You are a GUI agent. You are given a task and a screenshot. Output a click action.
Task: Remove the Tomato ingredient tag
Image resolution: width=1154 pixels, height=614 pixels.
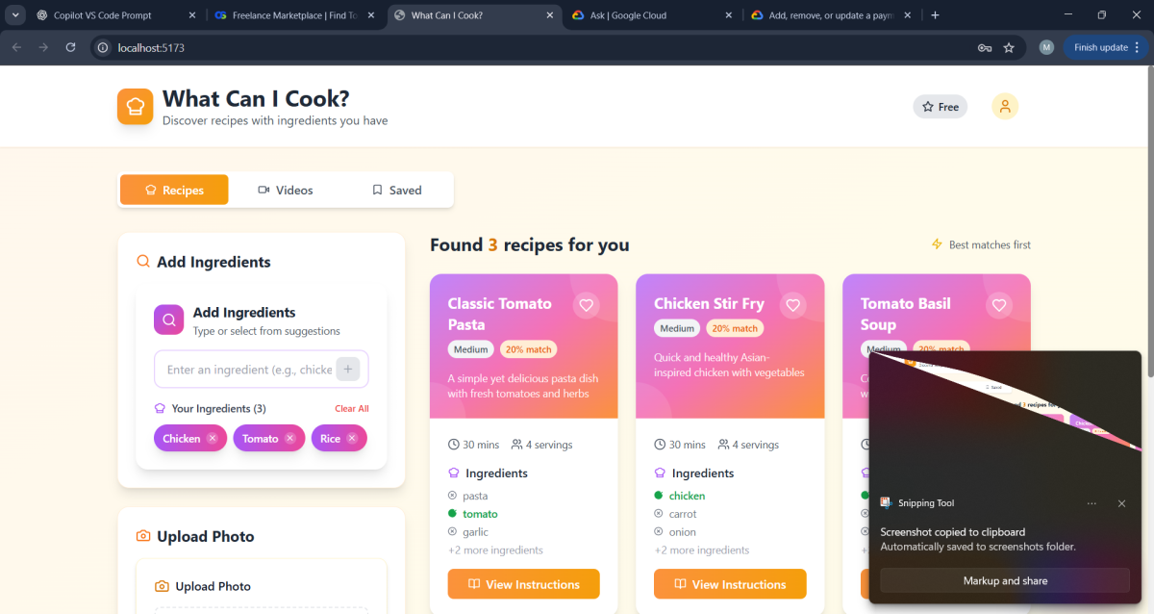coord(290,439)
